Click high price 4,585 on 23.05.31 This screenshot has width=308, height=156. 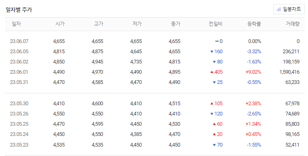pyautogui.click(x=98, y=82)
